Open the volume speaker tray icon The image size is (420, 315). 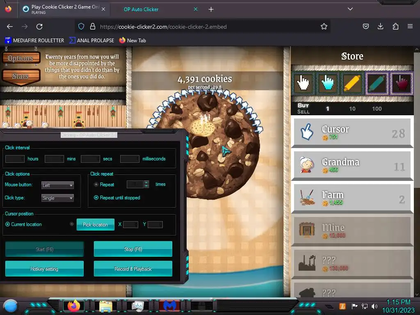(x=374, y=306)
